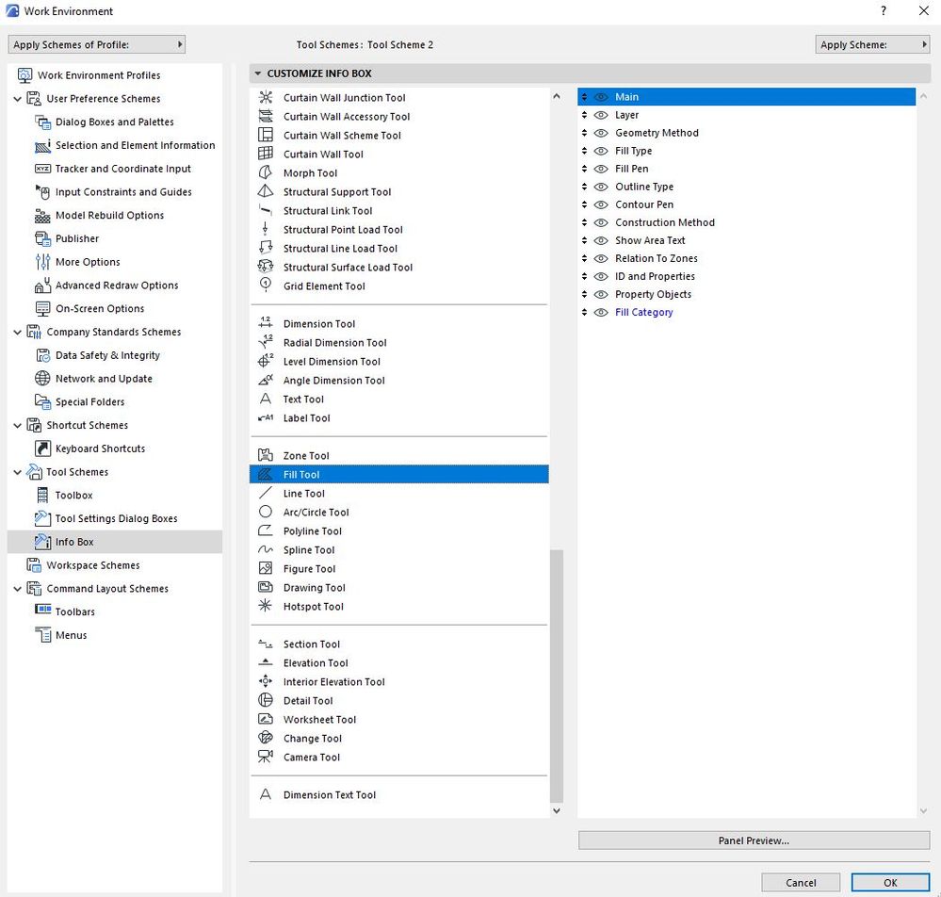Select the Property Objects panel row
Screen dimensions: 941x897
[747, 294]
